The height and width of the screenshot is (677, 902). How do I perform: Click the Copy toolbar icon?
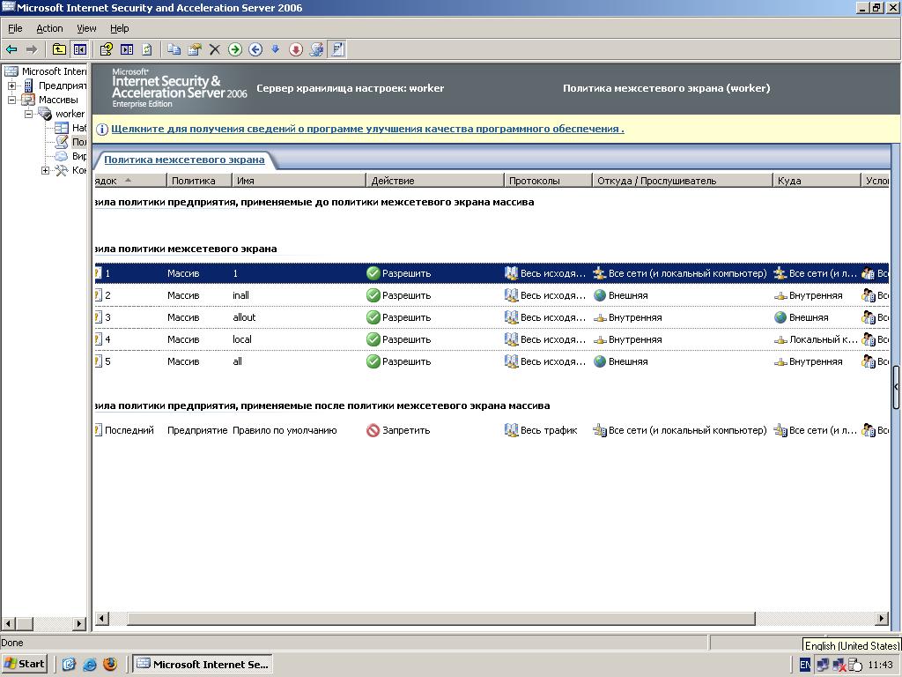click(174, 49)
